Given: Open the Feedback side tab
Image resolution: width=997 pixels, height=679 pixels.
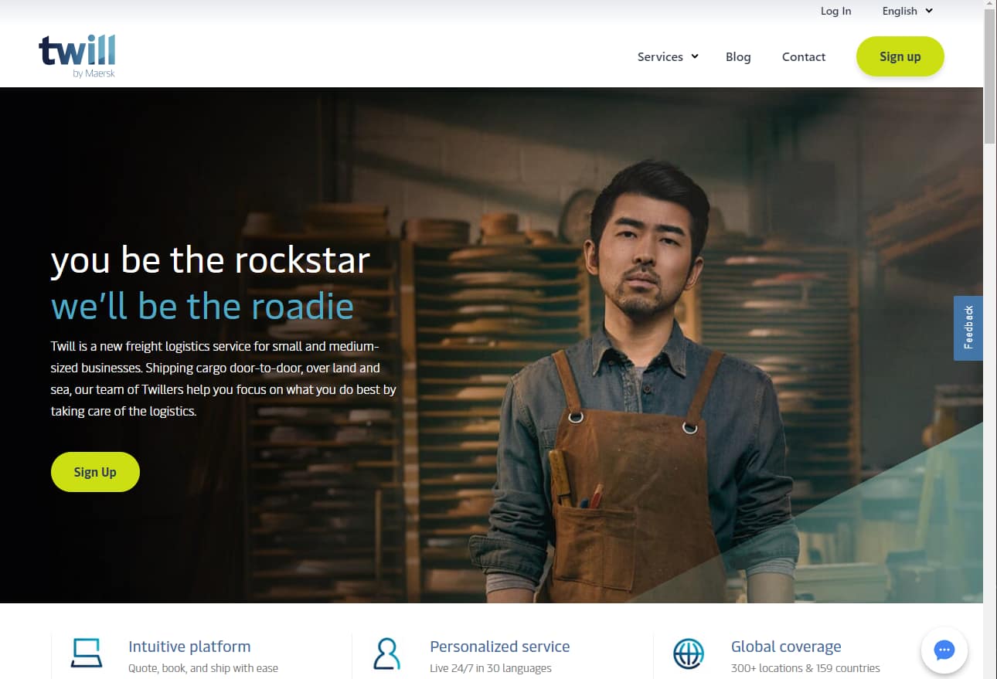Looking at the screenshot, I should (x=968, y=328).
